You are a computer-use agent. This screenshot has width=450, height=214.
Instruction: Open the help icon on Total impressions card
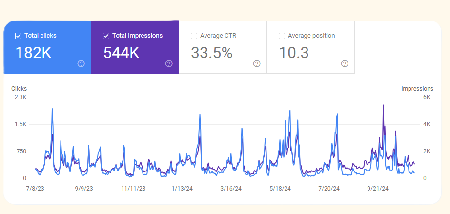click(x=169, y=64)
